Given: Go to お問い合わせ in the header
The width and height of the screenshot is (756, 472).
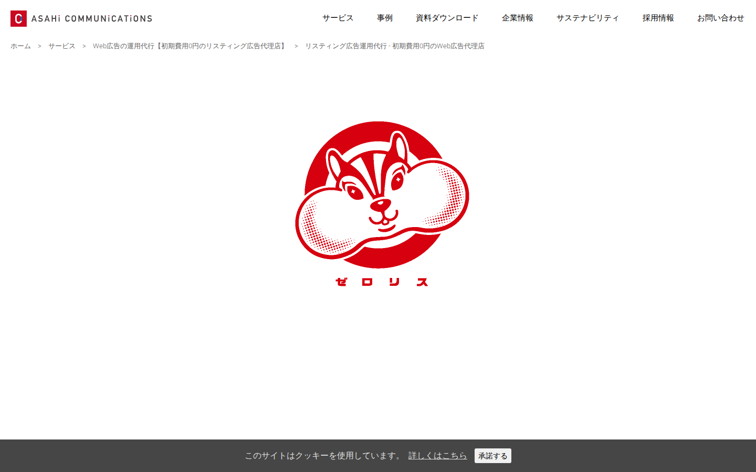Looking at the screenshot, I should click(721, 18).
